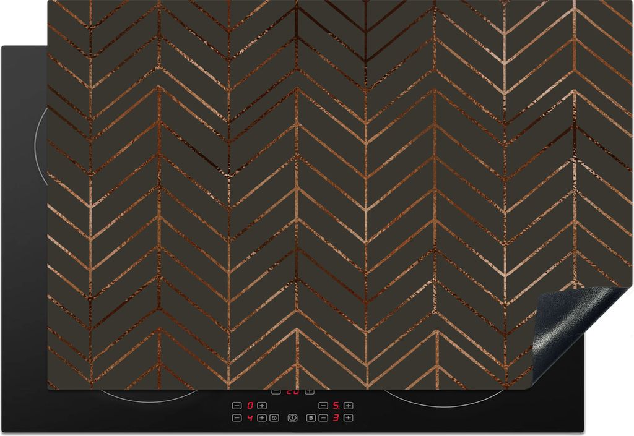Decrease the zone showing 5
Screen dimensions: 634x436
[323, 406]
